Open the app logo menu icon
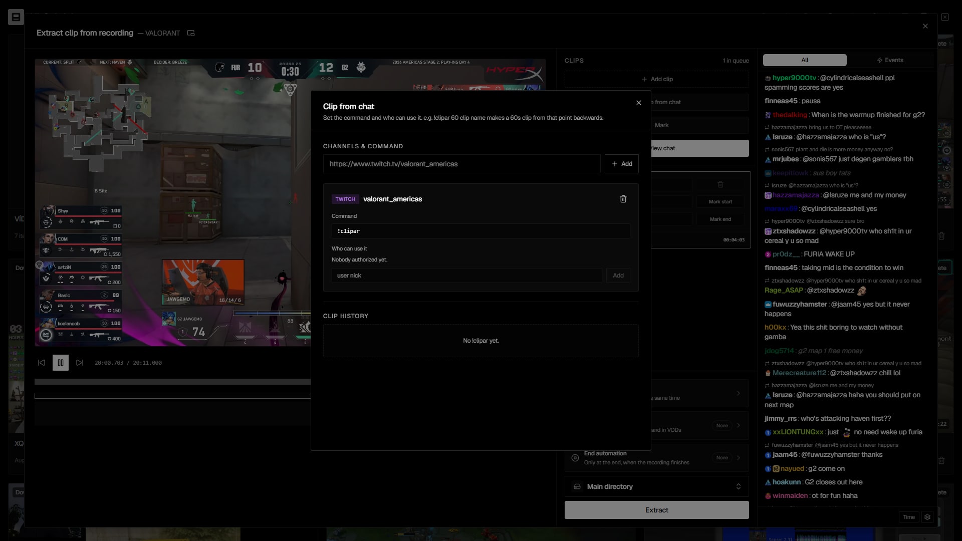Viewport: 962px width, 541px height. click(x=16, y=17)
